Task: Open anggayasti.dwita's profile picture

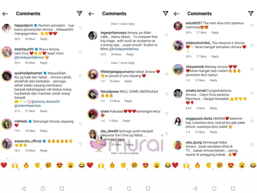Action: click(178, 122)
